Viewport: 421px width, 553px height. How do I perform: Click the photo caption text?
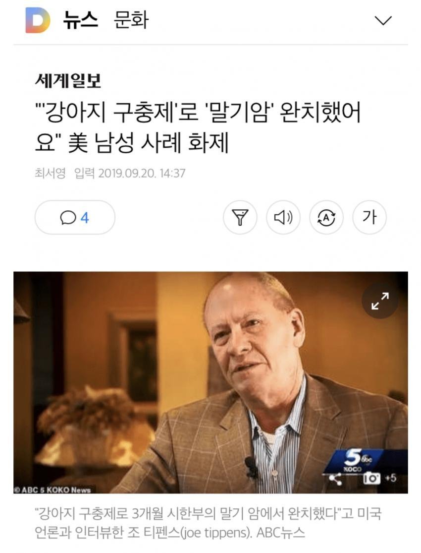click(x=208, y=523)
